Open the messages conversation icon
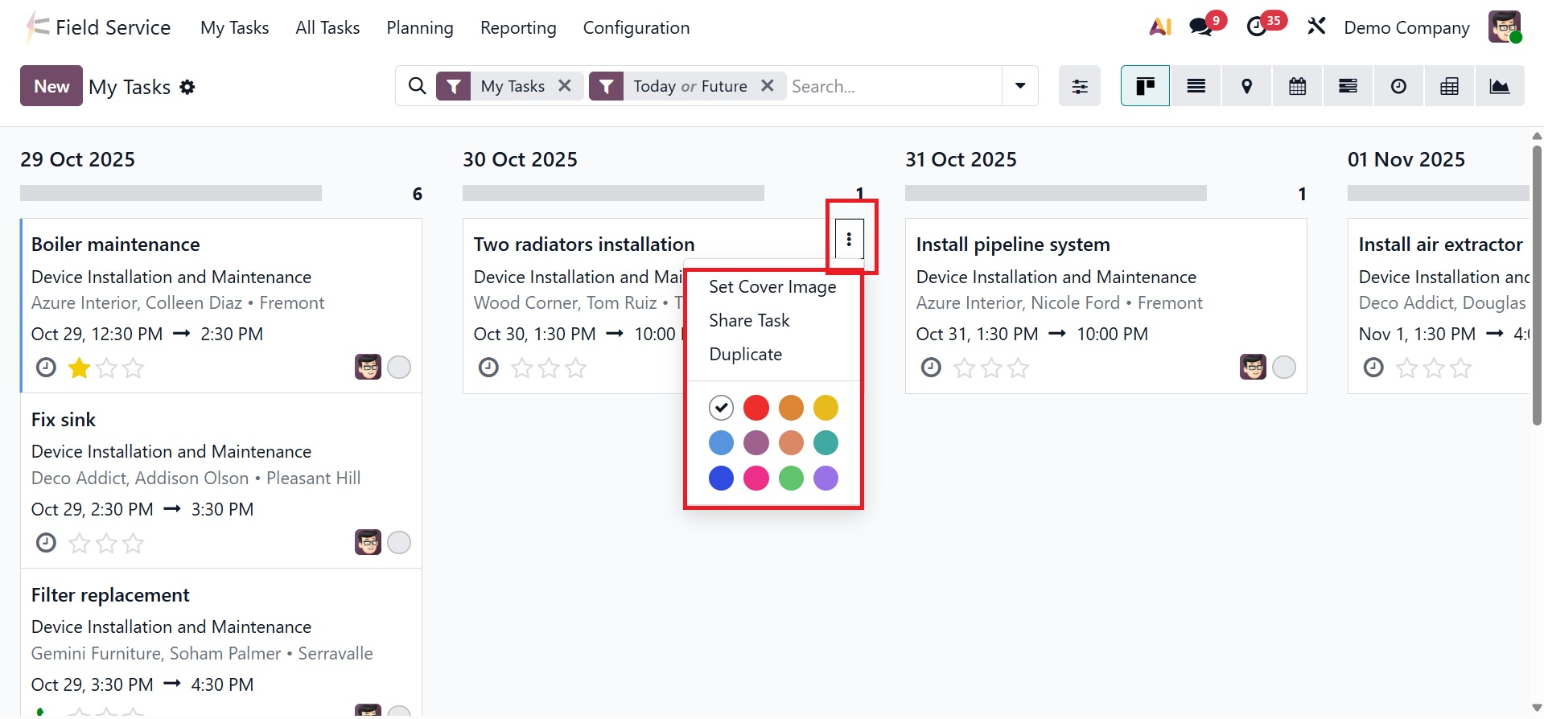 coord(1201,27)
